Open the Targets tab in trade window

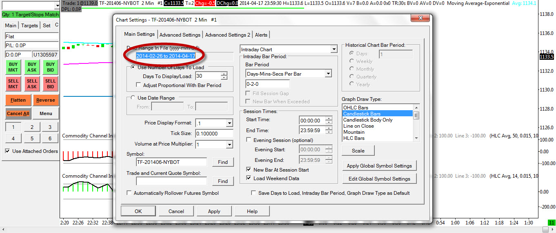(29, 26)
